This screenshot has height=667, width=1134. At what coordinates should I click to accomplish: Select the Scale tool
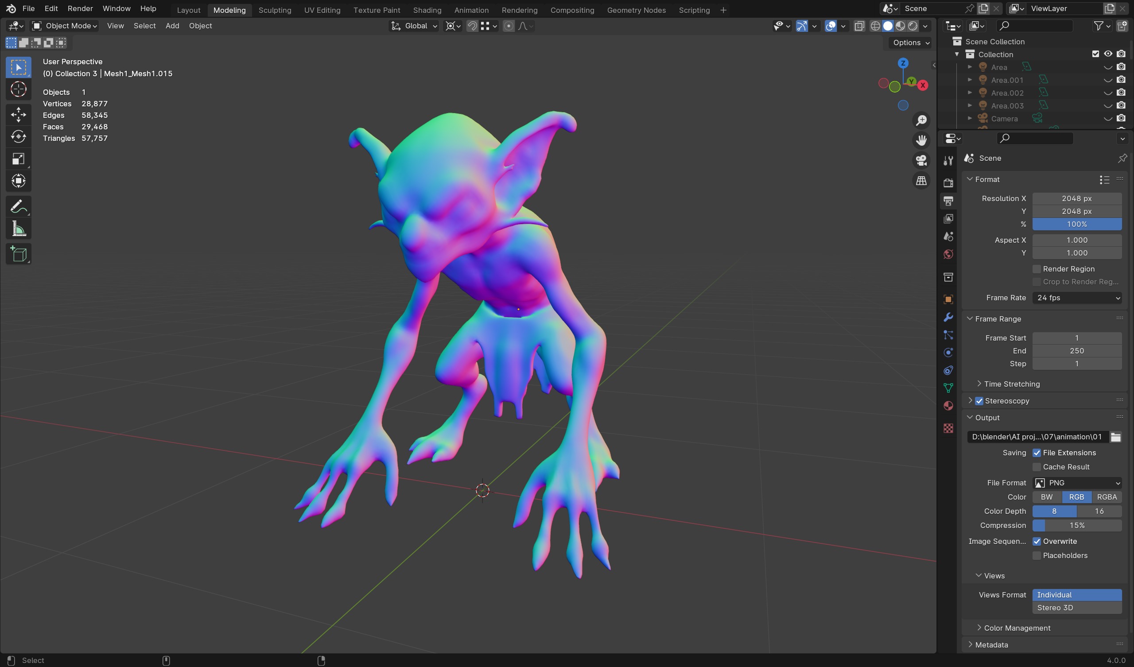click(x=19, y=159)
